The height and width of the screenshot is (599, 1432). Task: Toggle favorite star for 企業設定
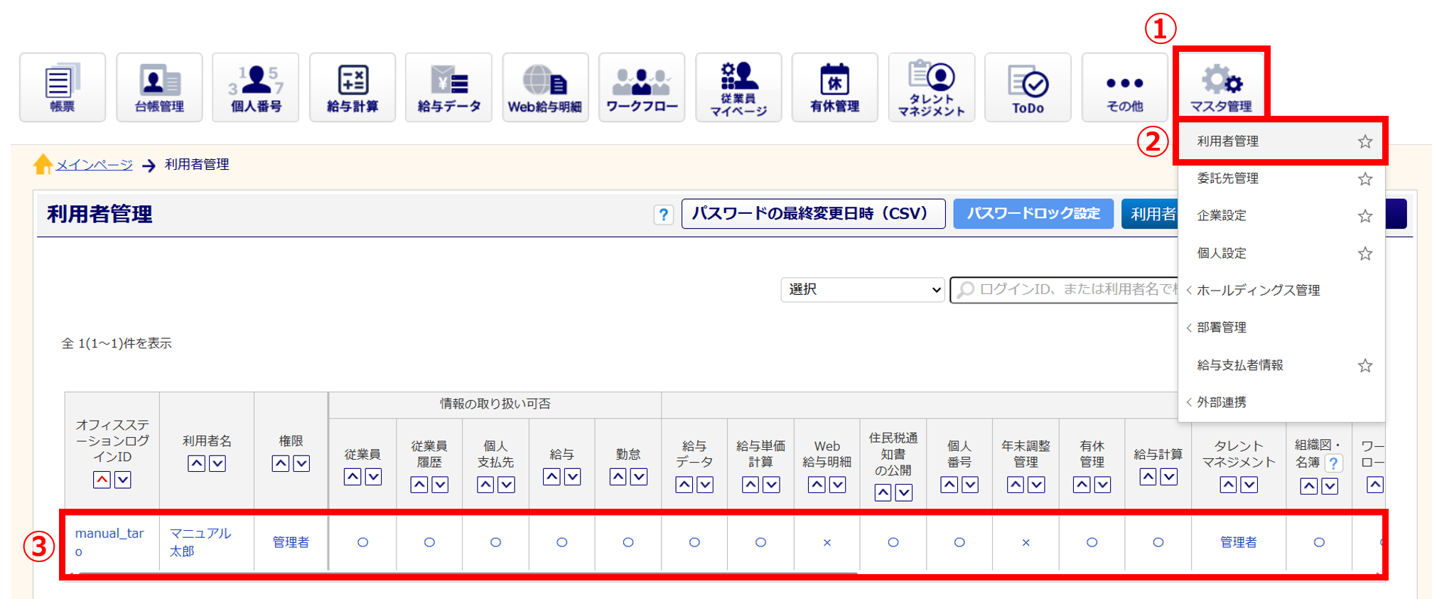1364,216
